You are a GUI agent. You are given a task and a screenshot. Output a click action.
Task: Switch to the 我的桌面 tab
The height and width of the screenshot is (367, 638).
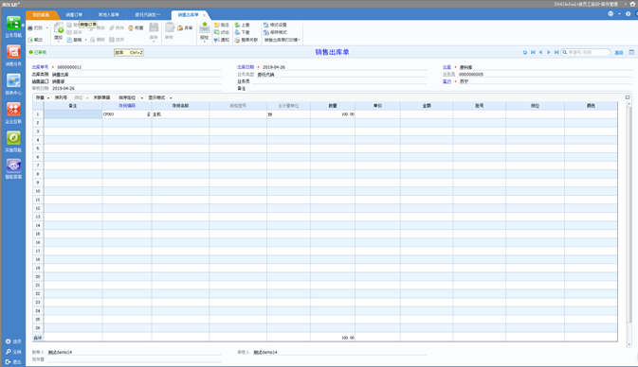pos(41,15)
